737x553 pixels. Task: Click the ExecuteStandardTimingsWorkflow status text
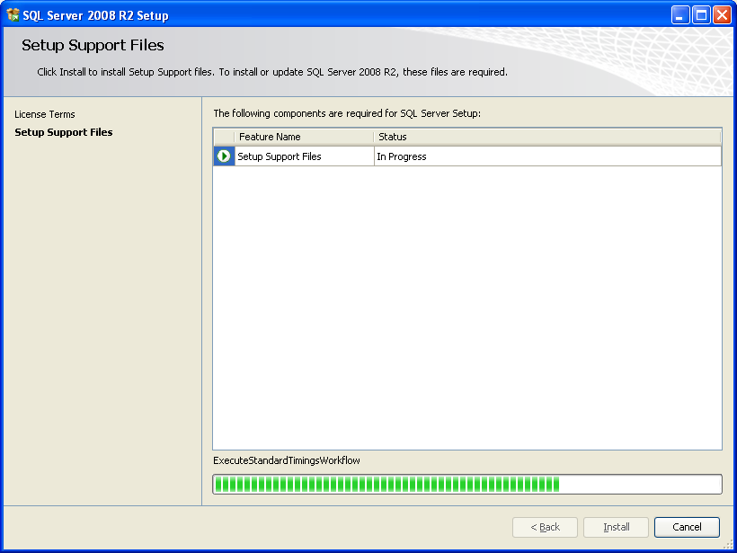(x=287, y=460)
